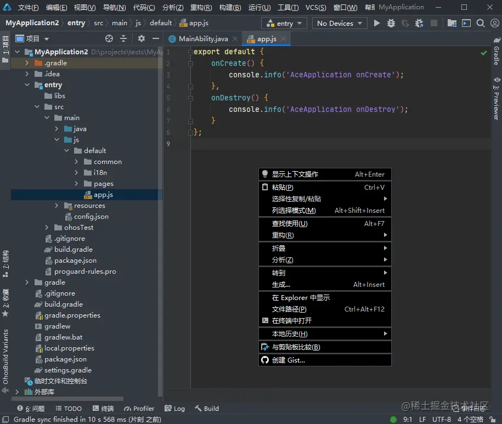Toggle the Previewer side panel
Image resolution: width=502 pixels, height=424 pixels.
tap(496, 99)
